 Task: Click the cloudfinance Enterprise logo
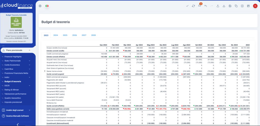click(x=17, y=6)
